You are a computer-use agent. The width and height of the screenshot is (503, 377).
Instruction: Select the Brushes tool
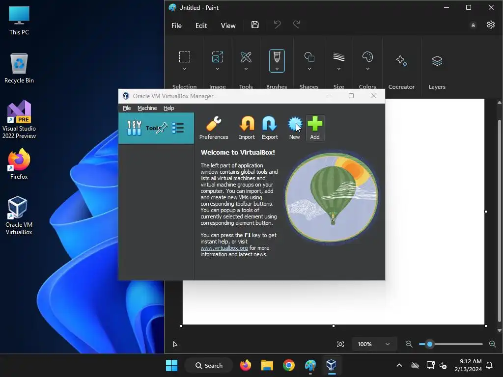(x=277, y=57)
